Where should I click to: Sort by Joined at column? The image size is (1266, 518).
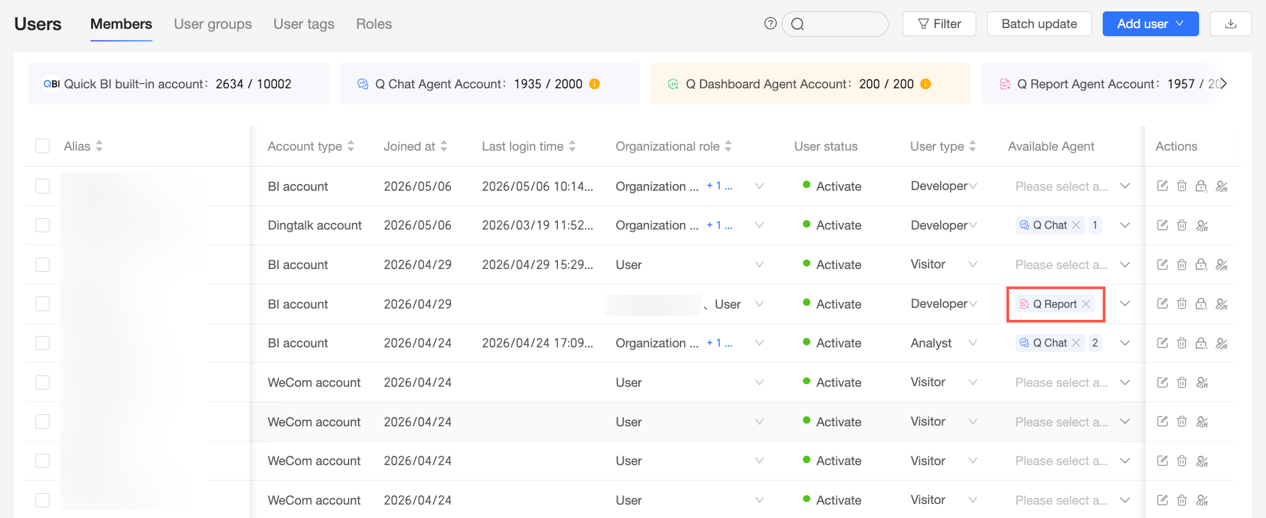[444, 146]
